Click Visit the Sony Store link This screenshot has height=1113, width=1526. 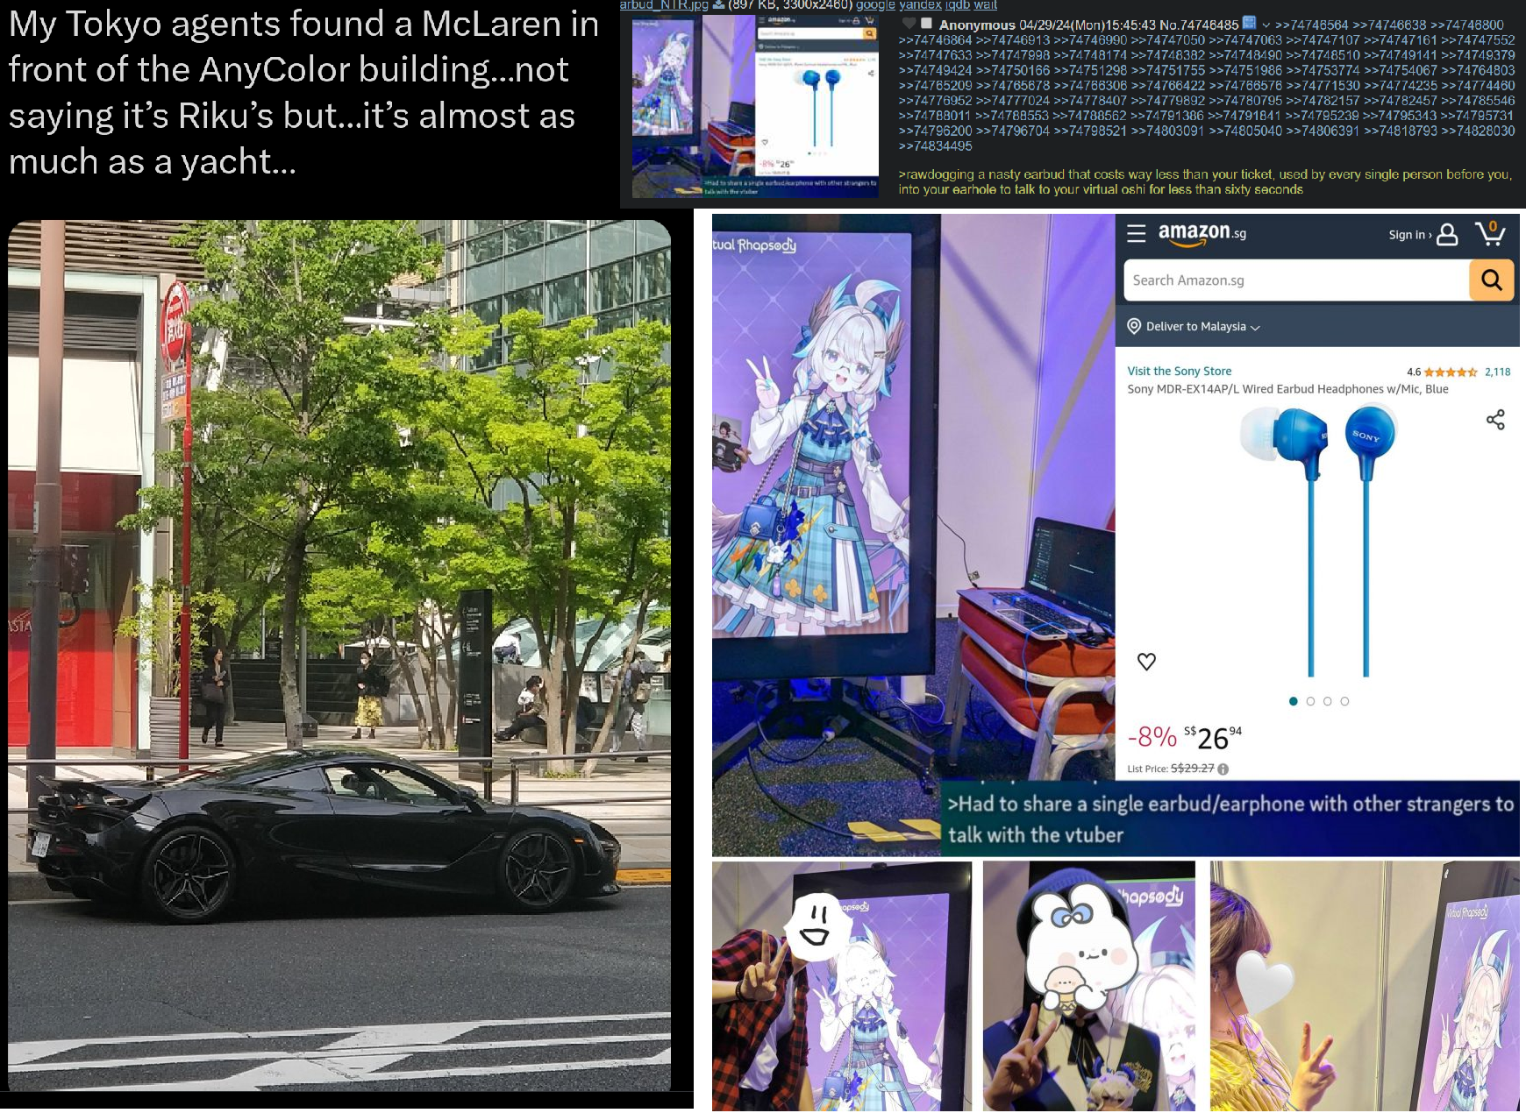coord(1179,372)
